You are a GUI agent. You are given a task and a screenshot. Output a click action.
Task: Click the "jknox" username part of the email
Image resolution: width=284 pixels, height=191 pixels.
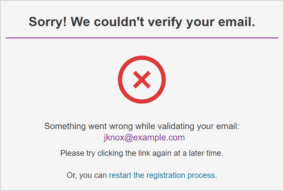pyautogui.click(x=113, y=138)
